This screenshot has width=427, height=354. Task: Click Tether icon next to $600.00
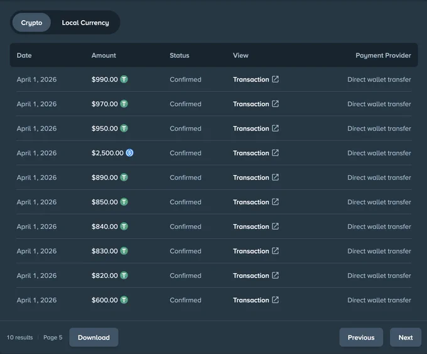[124, 299]
